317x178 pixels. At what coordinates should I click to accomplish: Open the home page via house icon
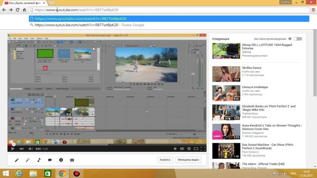click(x=24, y=10)
